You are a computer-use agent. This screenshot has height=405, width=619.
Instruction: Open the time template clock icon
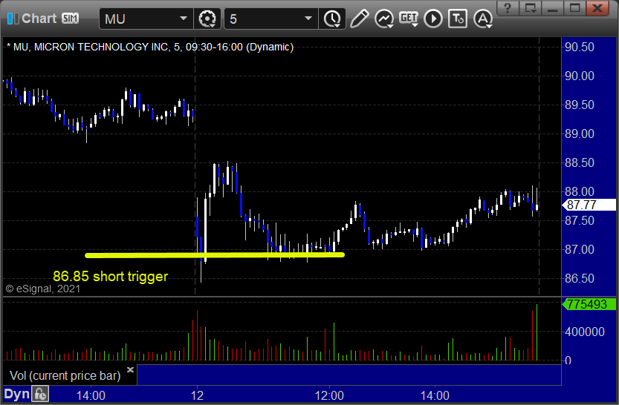(x=332, y=19)
